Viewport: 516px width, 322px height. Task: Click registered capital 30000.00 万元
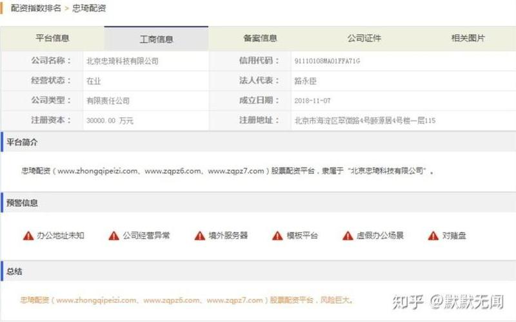click(110, 121)
